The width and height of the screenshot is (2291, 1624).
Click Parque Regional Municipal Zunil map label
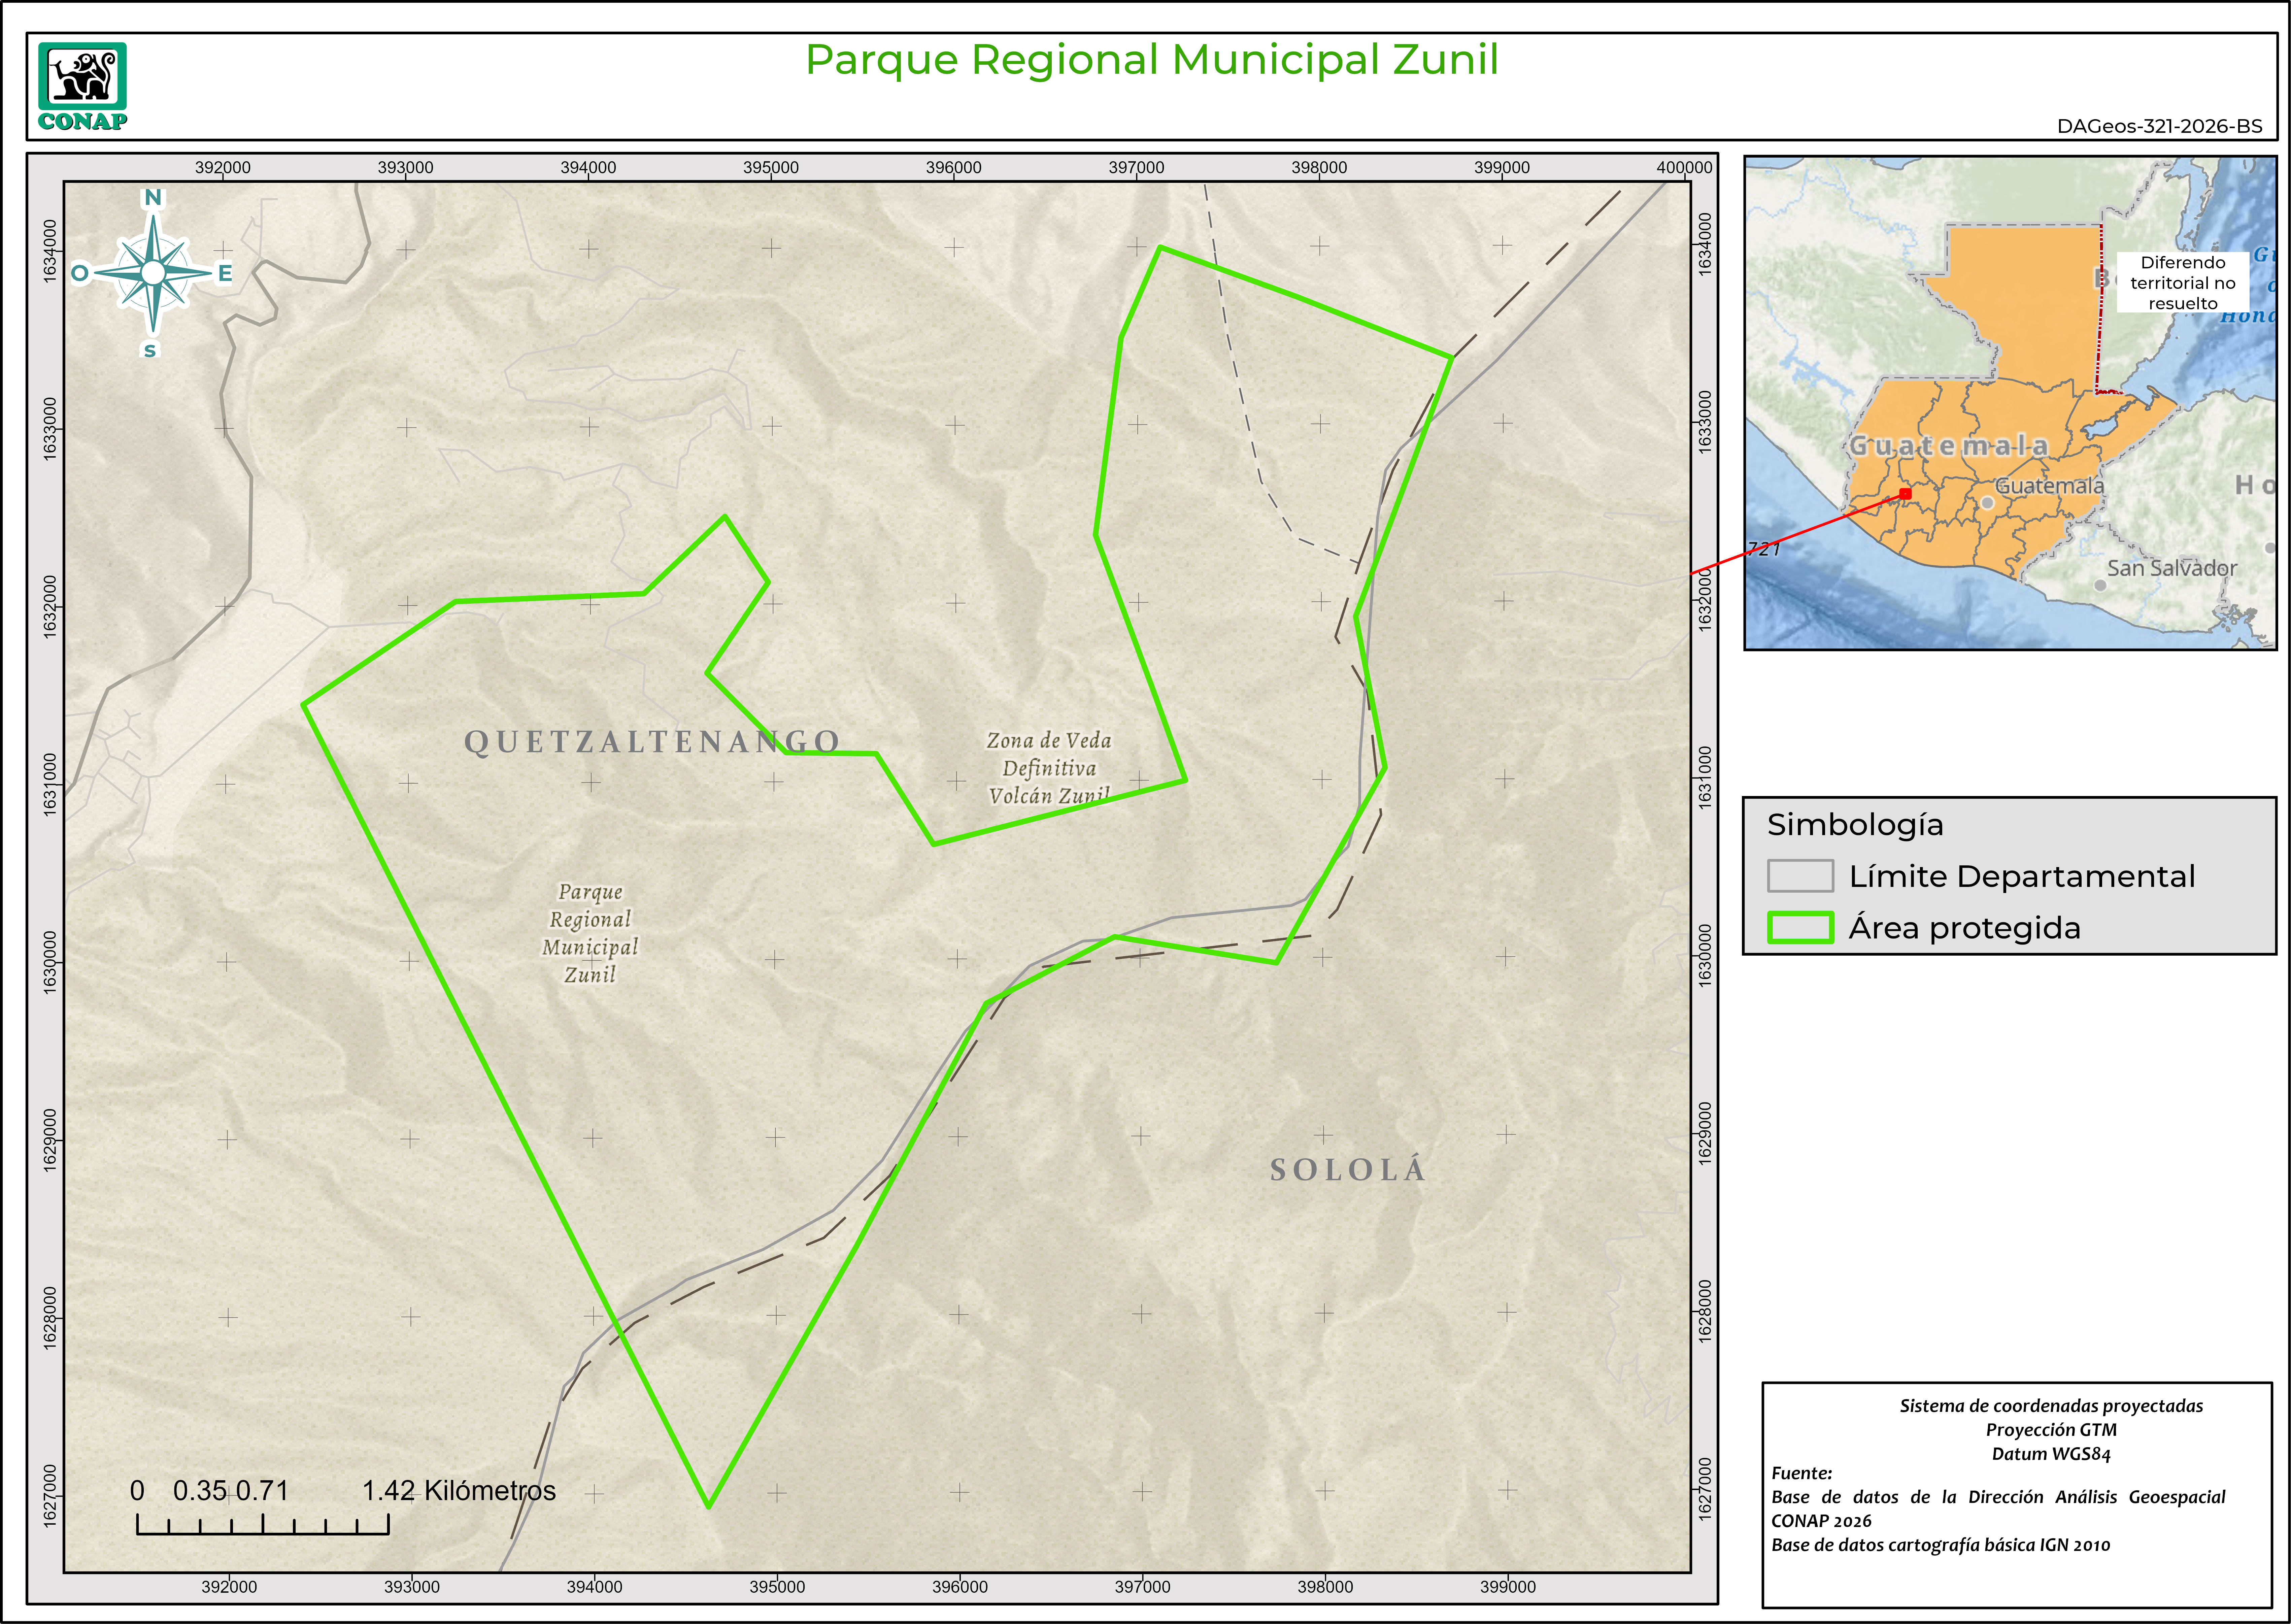(x=590, y=933)
